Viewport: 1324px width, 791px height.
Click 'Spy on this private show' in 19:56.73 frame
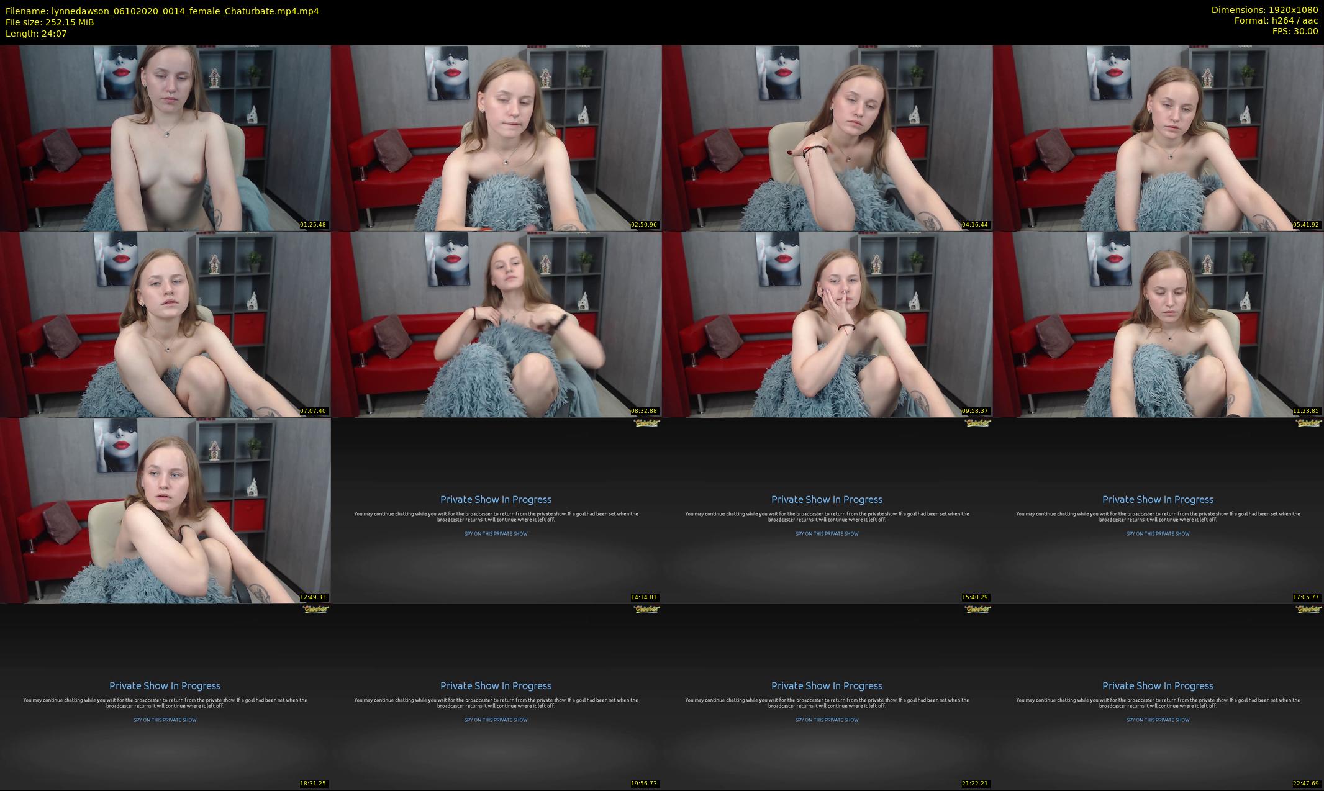click(496, 720)
